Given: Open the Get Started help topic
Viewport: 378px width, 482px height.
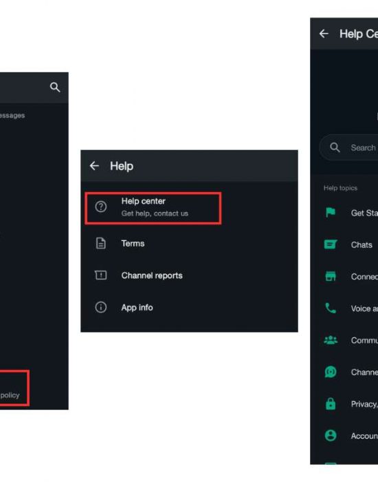Looking at the screenshot, I should [348, 213].
